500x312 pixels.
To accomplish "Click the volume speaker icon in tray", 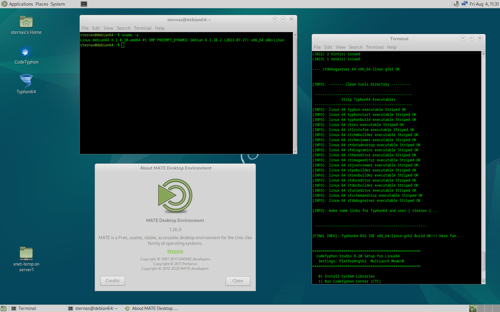I will coord(456,4).
